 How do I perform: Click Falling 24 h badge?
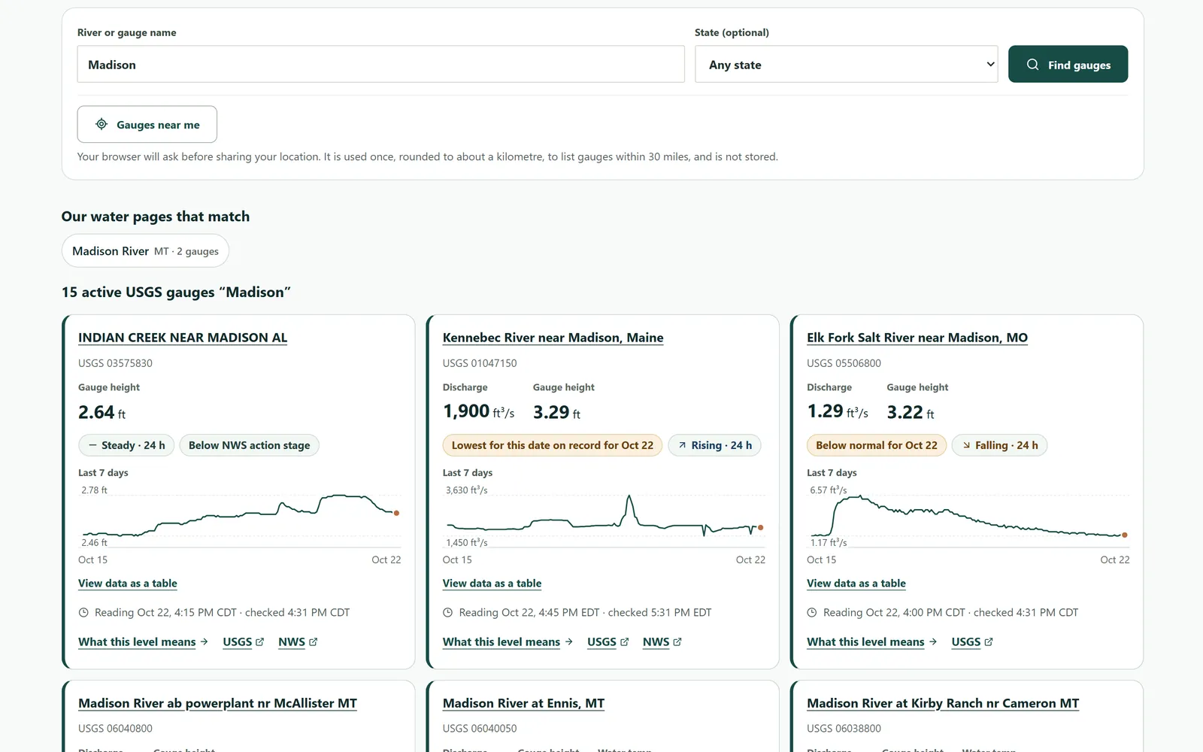(x=999, y=445)
